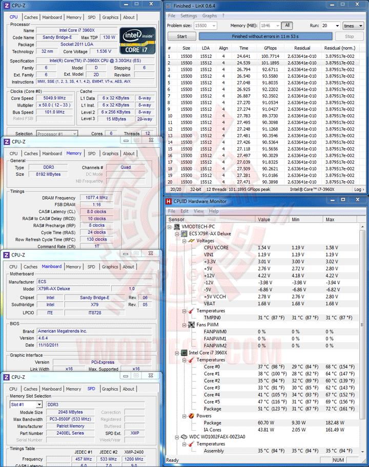The height and width of the screenshot is (467, 369).
Task: Click the LinX title bar checkmark icon
Action: [x=169, y=6]
